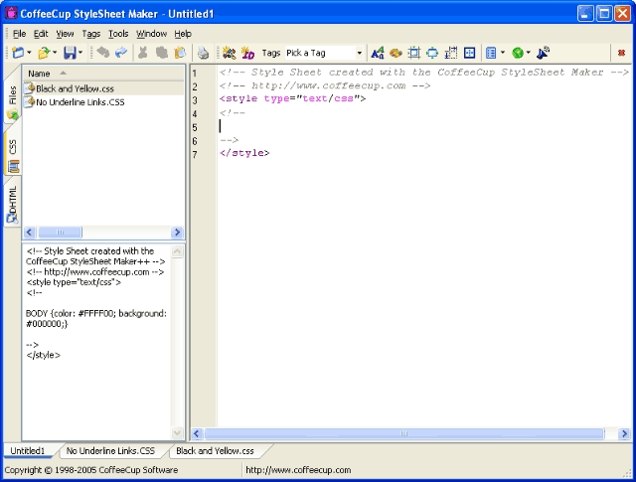Switch to the No Underline Links.CSS tab
Viewport: 636px width, 482px height.
pyautogui.click(x=110, y=451)
